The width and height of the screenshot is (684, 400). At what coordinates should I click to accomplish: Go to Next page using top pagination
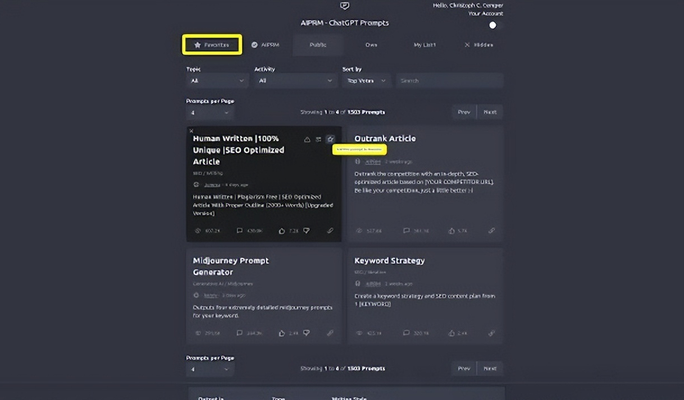coord(490,112)
